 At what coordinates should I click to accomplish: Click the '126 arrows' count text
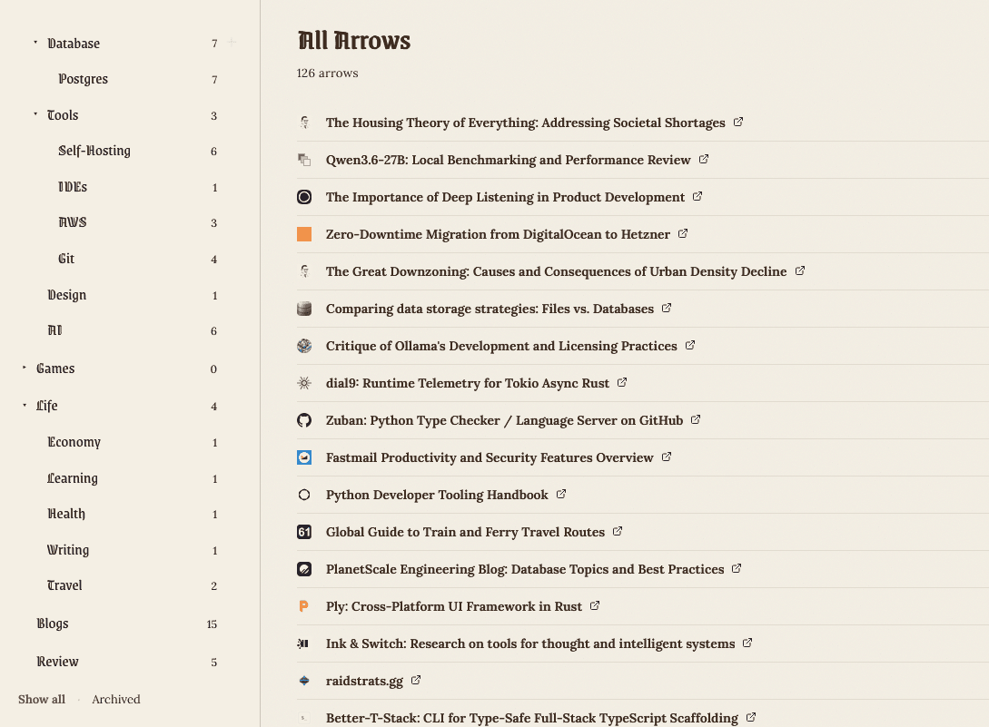pos(327,74)
